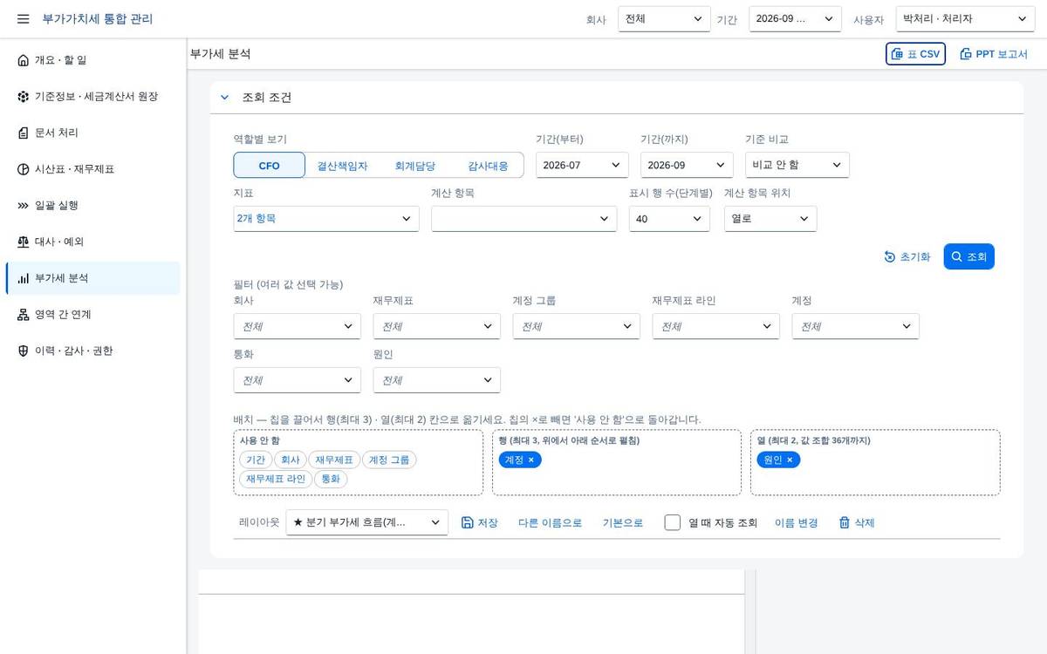The width and height of the screenshot is (1047, 654).
Task: Click the chevrons icon beside 일괄 실행
Action: 23,206
